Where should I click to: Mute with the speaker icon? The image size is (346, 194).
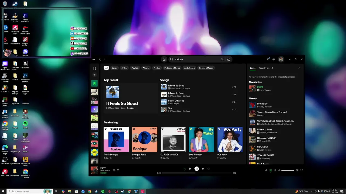(x=279, y=170)
